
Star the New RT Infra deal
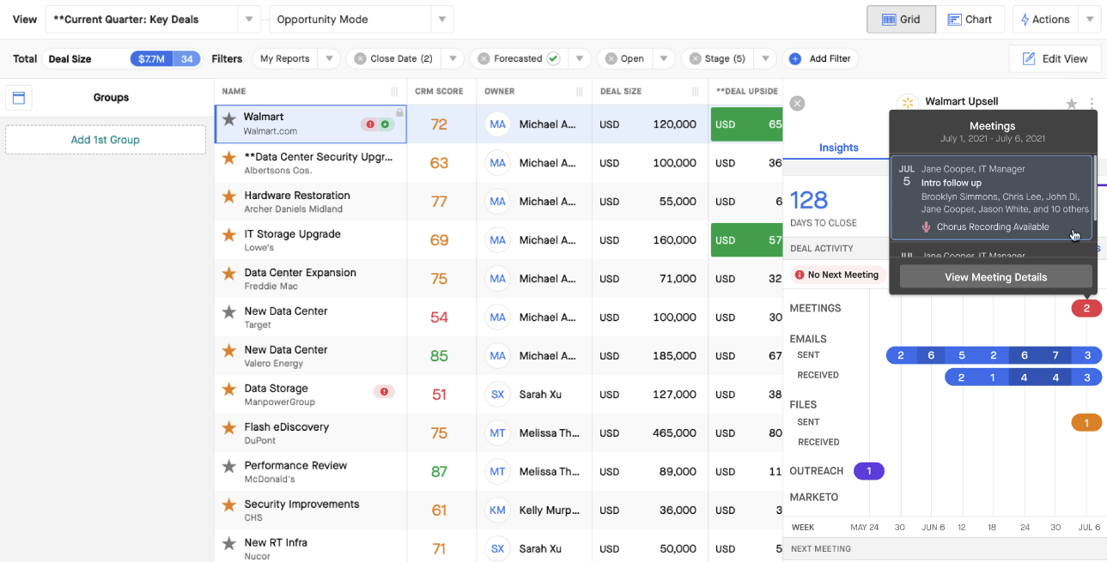(x=228, y=544)
